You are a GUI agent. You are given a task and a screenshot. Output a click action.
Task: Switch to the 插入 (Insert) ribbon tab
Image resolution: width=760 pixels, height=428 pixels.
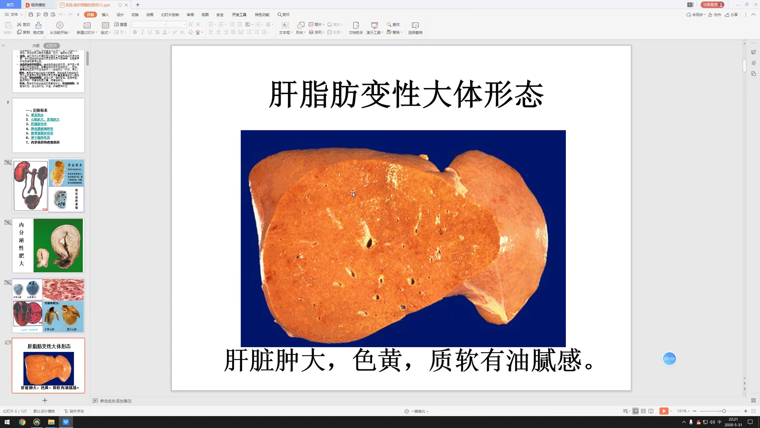[x=105, y=14]
